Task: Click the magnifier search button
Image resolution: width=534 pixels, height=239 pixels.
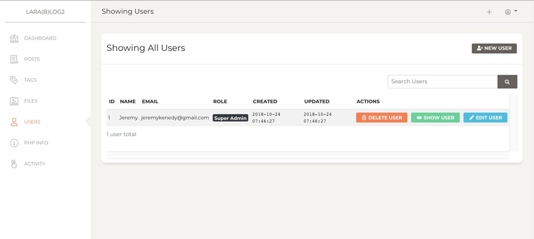Action: [x=507, y=82]
